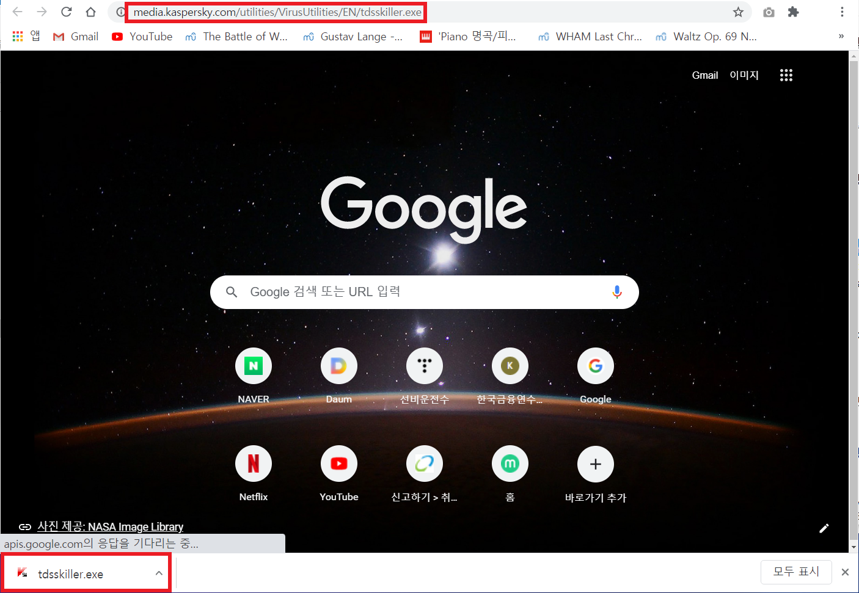Close the downloads bar

coord(846,572)
